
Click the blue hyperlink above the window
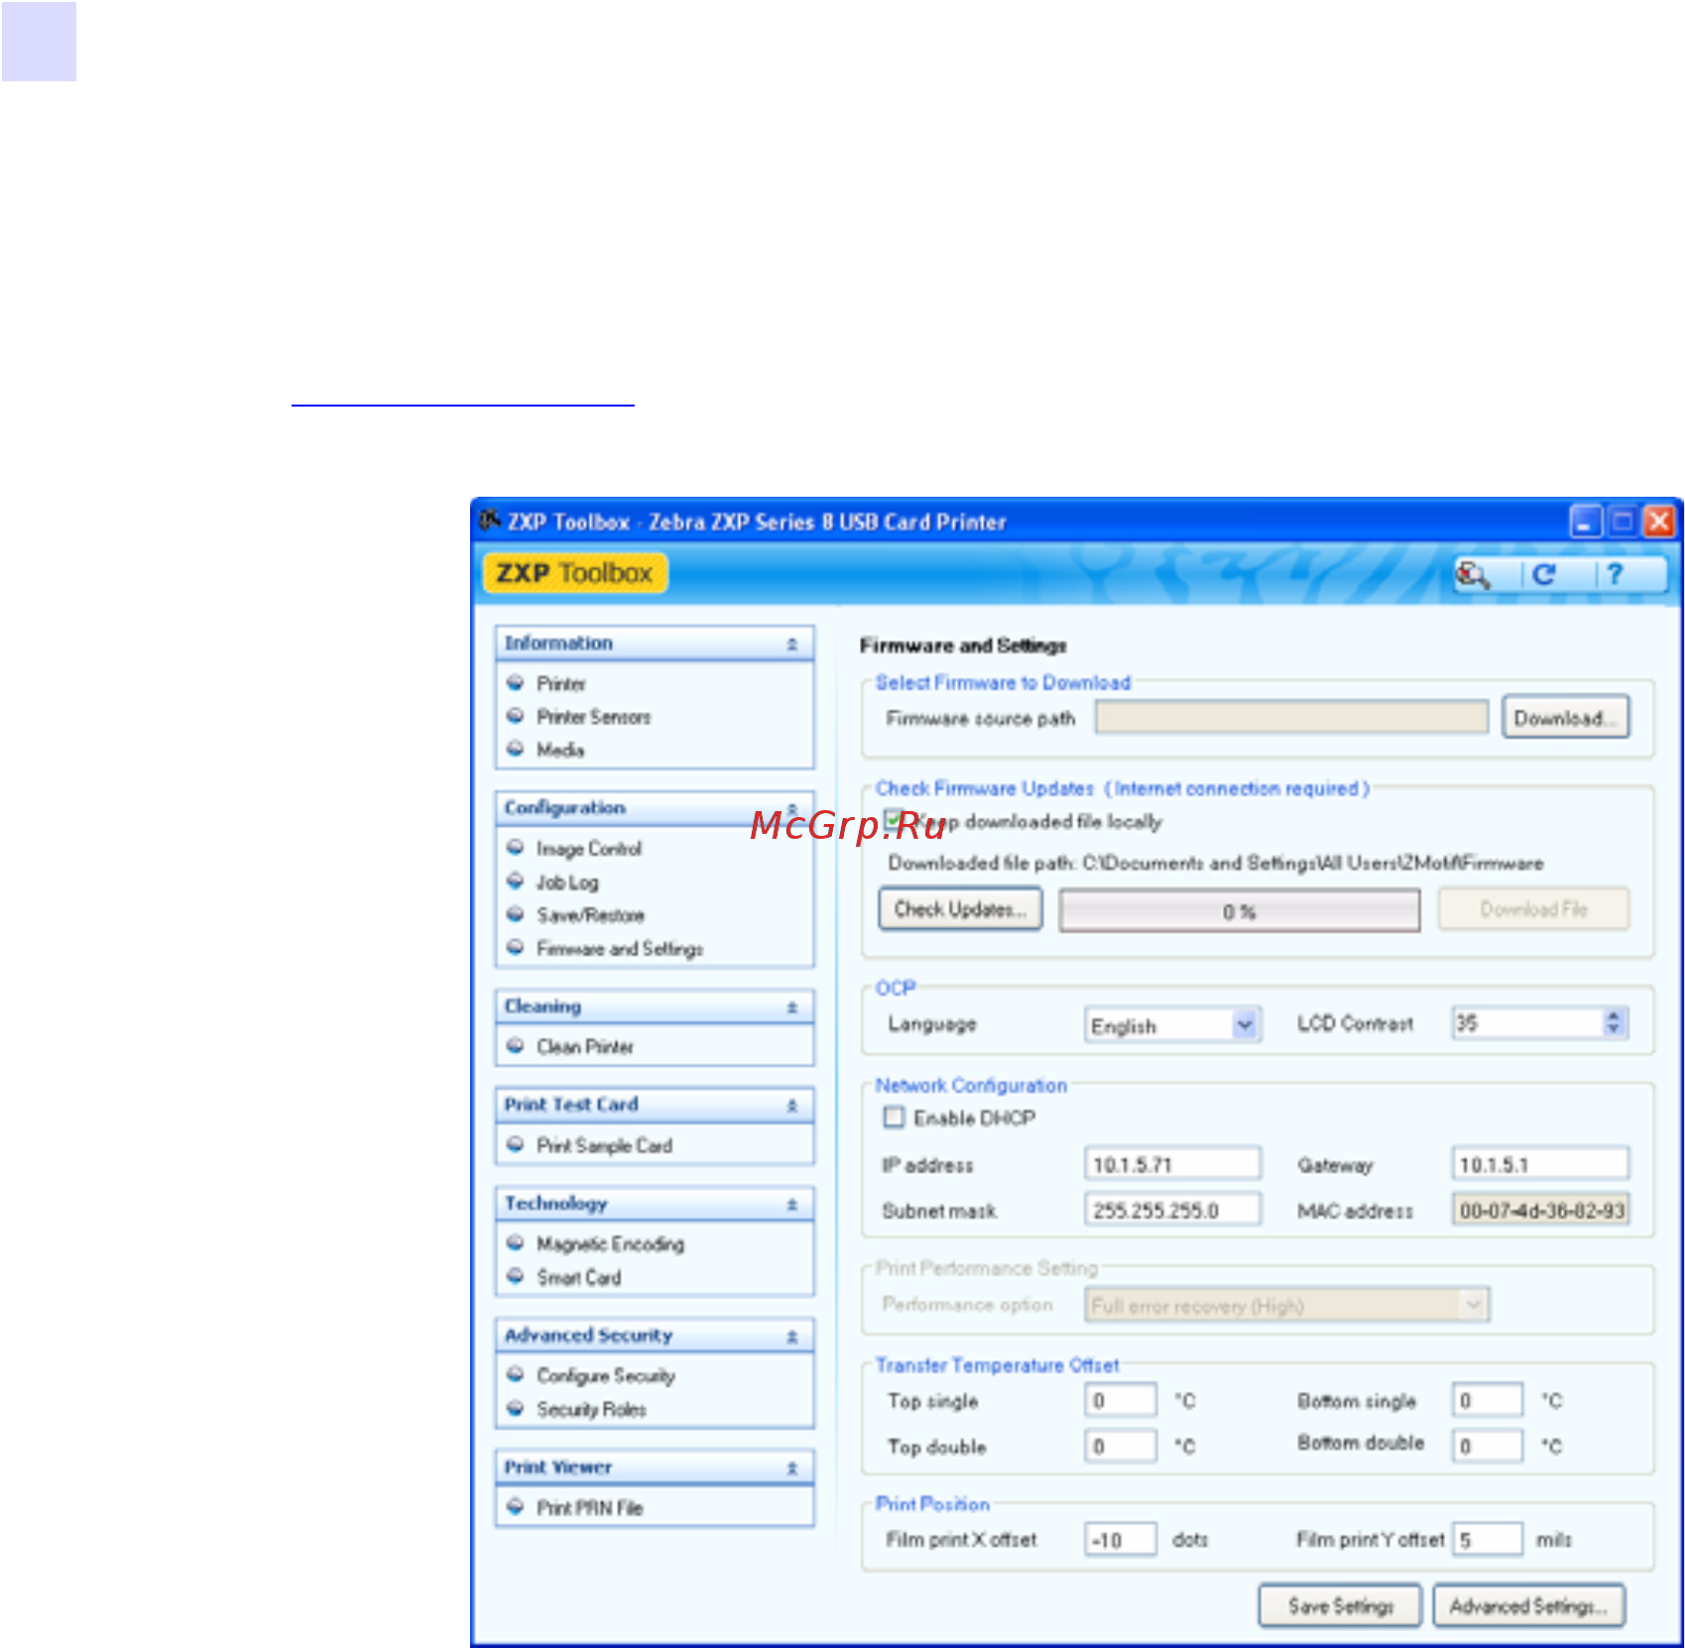point(462,403)
